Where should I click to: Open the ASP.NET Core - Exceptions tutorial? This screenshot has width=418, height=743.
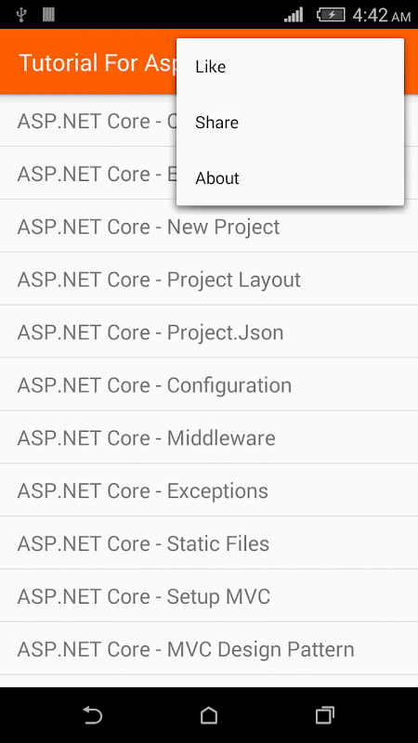[x=209, y=490]
